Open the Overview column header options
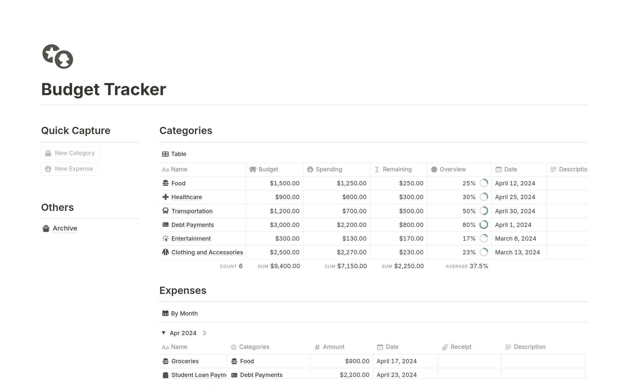The image size is (628, 392). click(x=453, y=169)
